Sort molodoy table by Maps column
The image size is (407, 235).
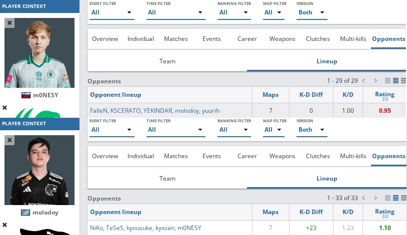[270, 212]
